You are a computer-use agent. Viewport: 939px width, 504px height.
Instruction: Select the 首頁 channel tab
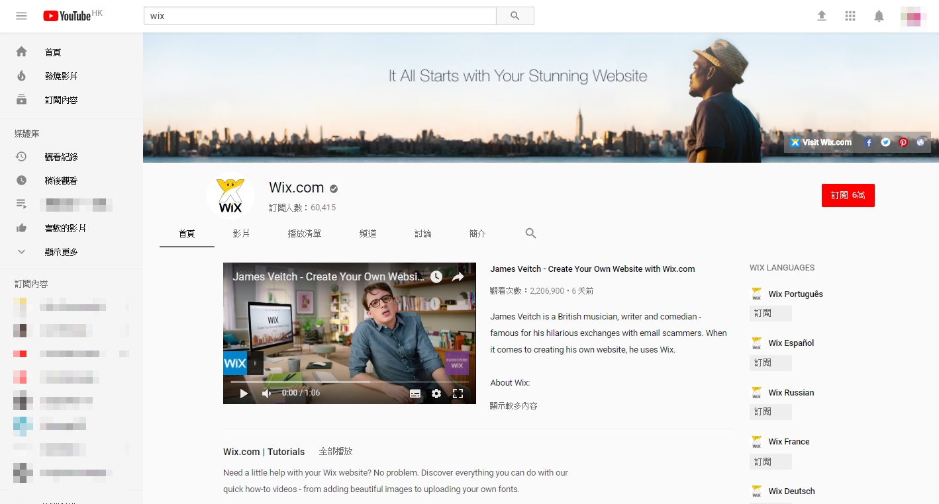(187, 233)
